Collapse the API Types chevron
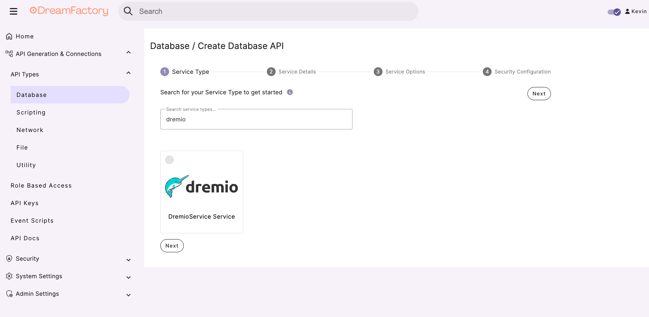The width and height of the screenshot is (649, 317). point(128,73)
